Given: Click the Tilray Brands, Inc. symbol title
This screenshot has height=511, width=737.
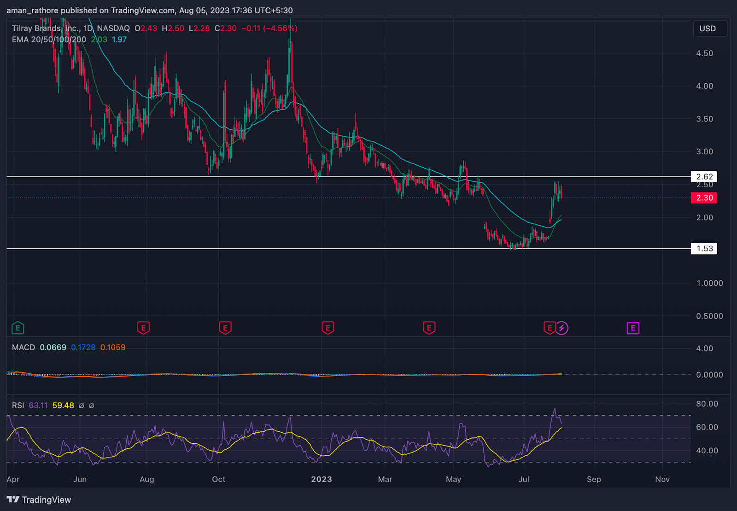Looking at the screenshot, I should [x=46, y=28].
